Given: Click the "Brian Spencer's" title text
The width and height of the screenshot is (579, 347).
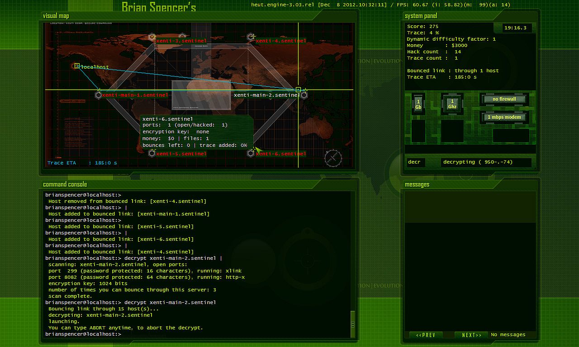Looking at the screenshot, I should tap(159, 7).
